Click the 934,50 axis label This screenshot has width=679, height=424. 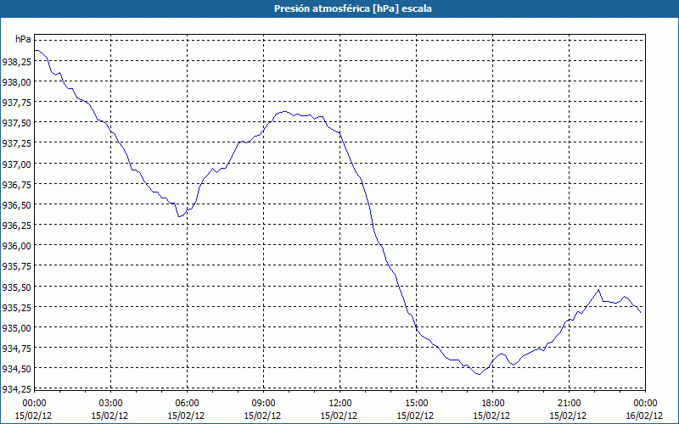16,369
